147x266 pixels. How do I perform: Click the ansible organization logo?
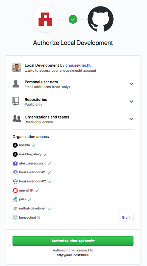tap(15, 145)
